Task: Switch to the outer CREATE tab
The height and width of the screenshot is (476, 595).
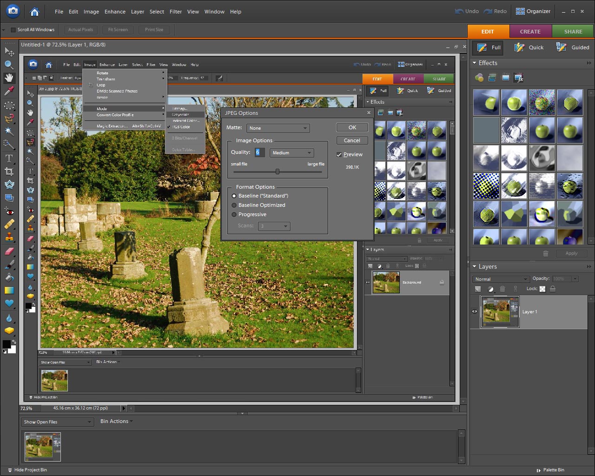Action: [530, 32]
